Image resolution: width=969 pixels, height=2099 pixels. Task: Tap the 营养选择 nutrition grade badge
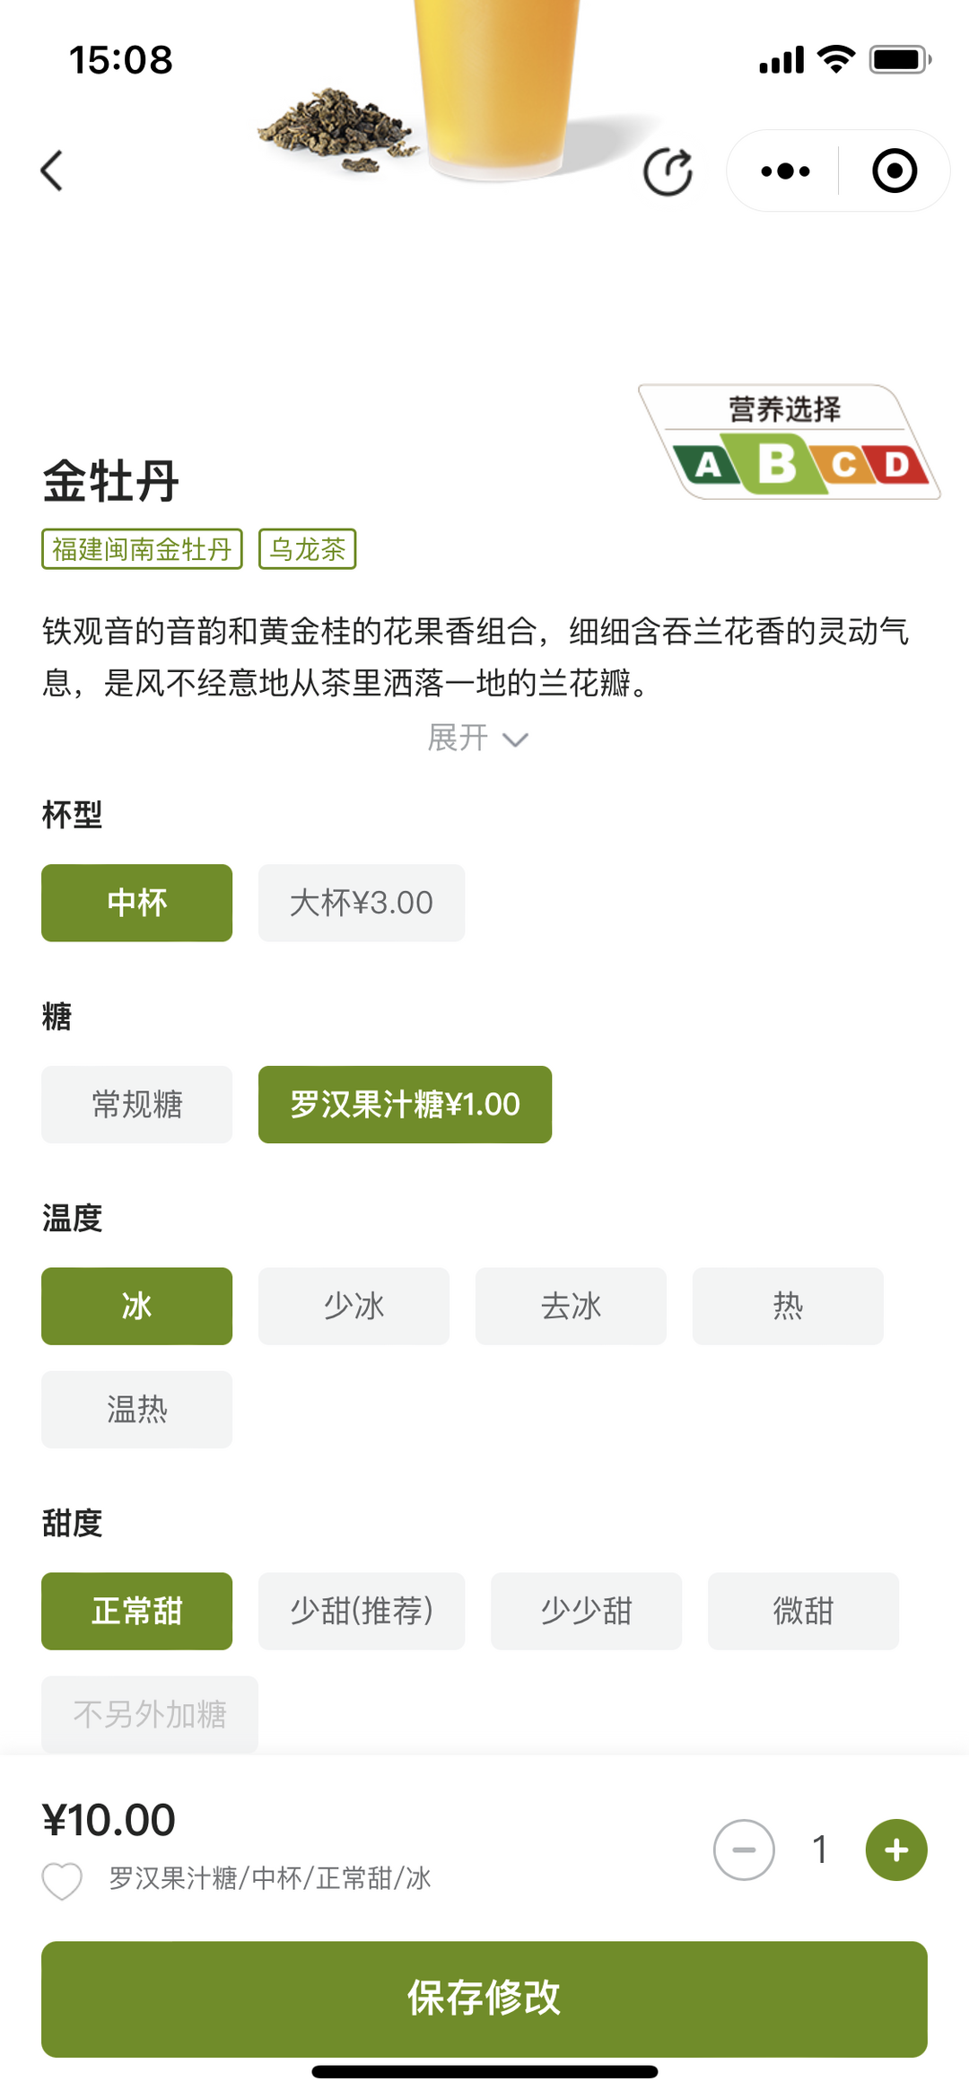click(789, 442)
